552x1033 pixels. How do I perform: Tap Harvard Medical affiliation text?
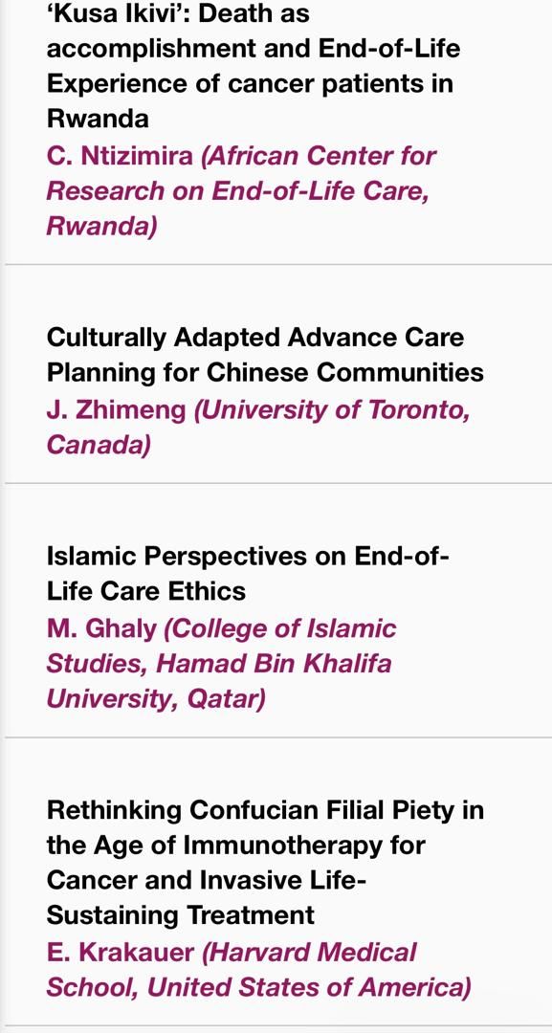[x=309, y=953]
